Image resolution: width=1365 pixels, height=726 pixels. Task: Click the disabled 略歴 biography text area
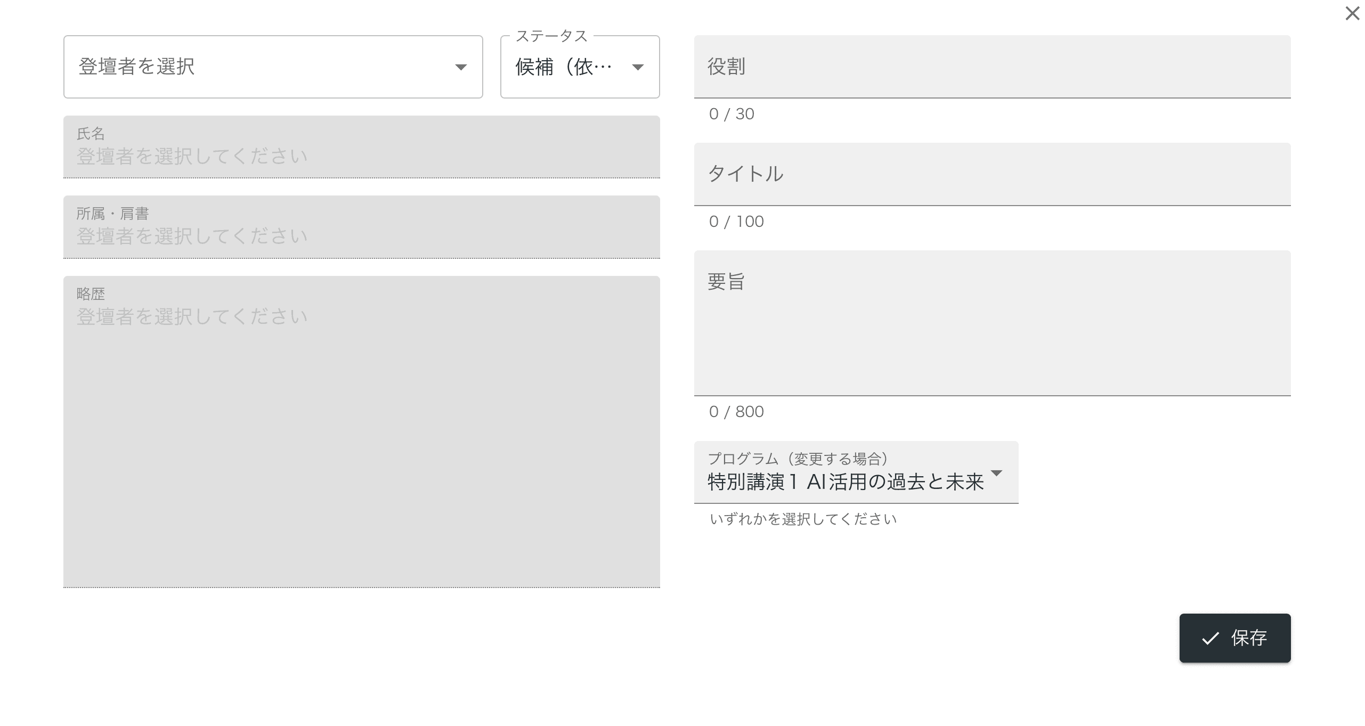[361, 432]
